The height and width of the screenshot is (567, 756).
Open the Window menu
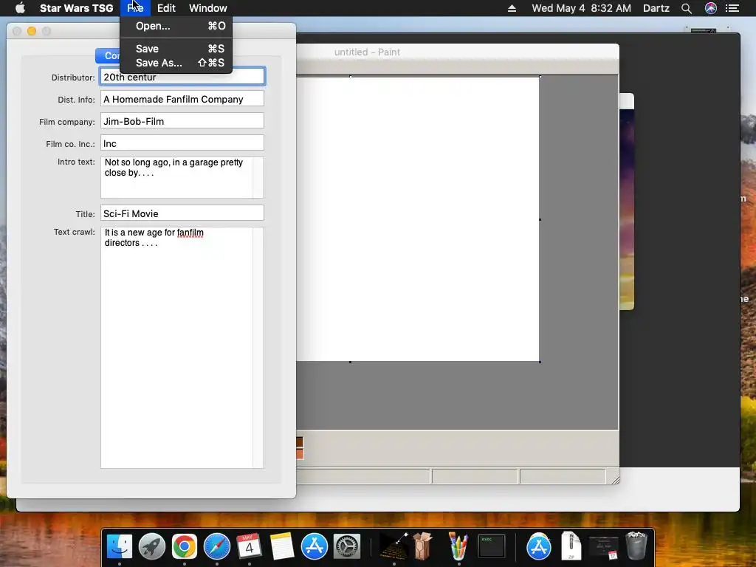coord(207,8)
